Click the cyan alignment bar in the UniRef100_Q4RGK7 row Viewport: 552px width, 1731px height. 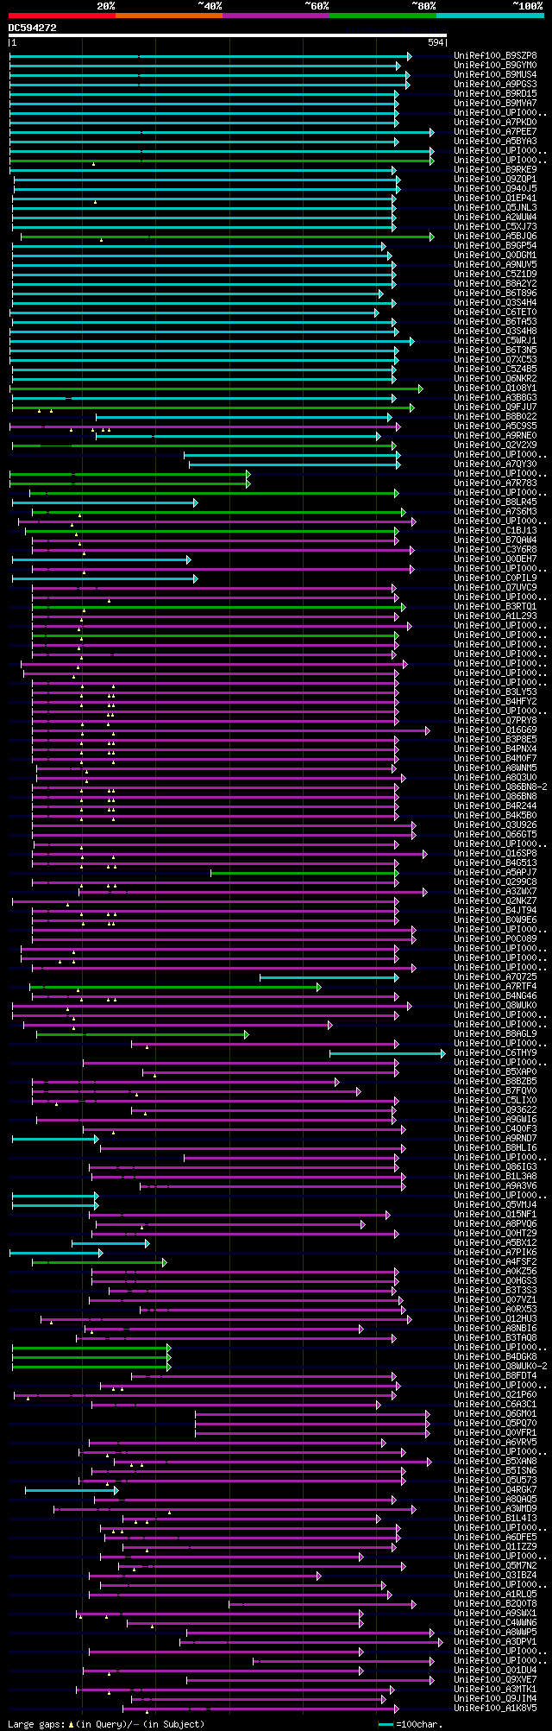(x=72, y=1490)
